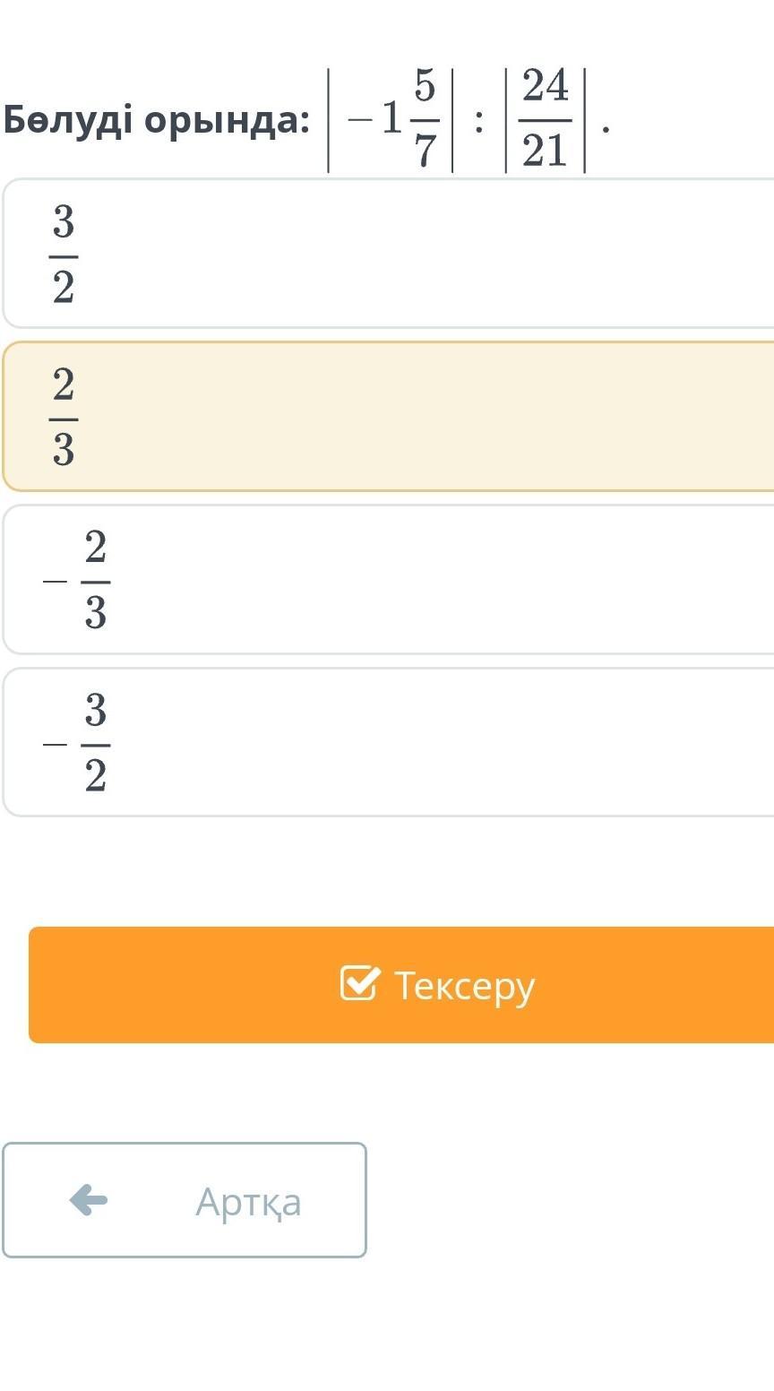
Task: Click the absolute value fraction 24/21
Action: [x=545, y=119]
